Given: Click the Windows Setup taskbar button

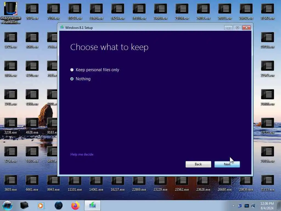Looking at the screenshot, I should coord(92,206).
